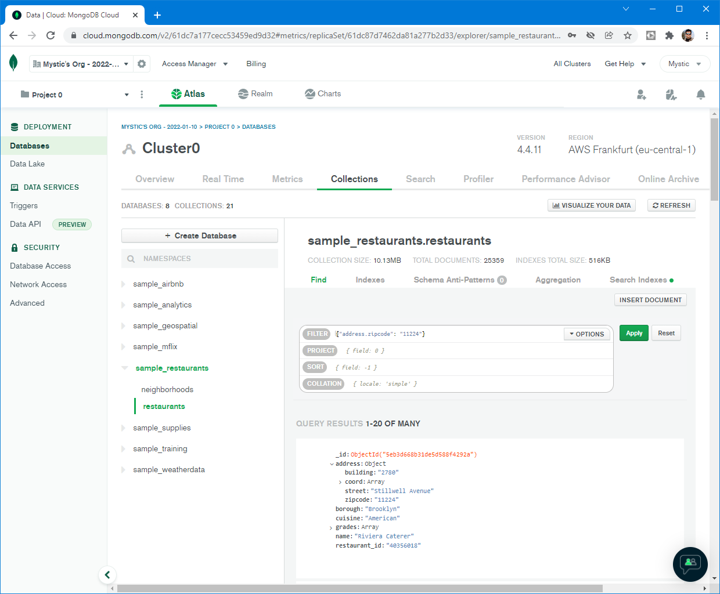This screenshot has height=594, width=720.
Task: Expand the grades array field
Action: pos(331,528)
